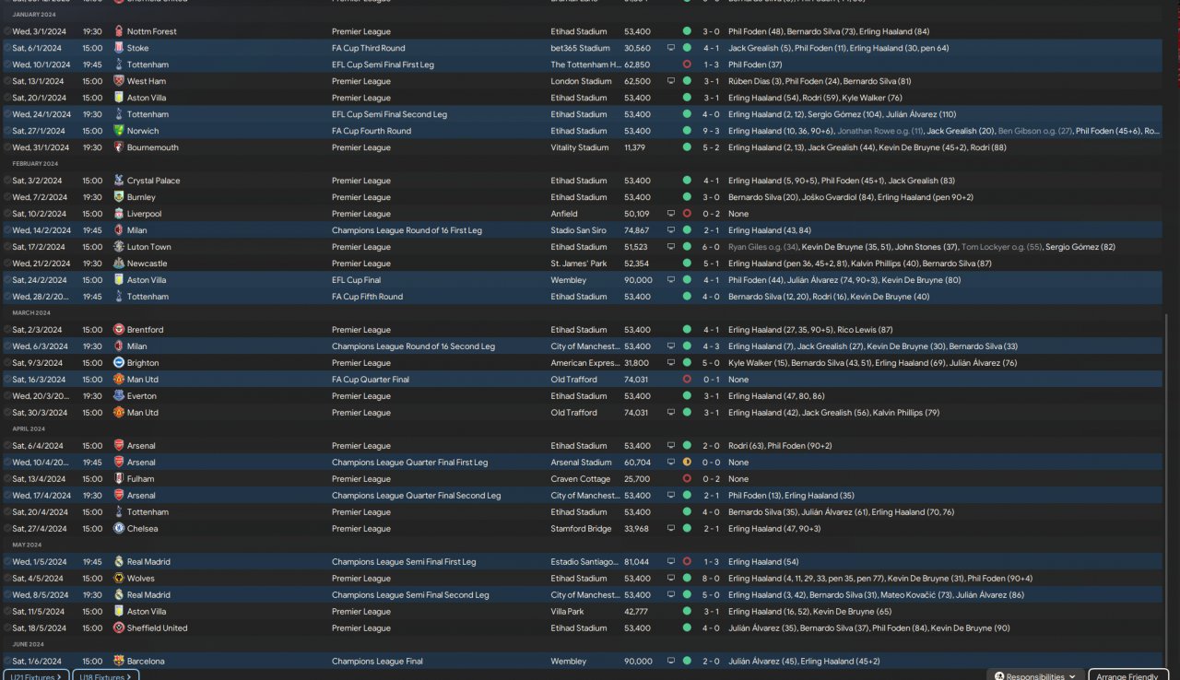Image resolution: width=1180 pixels, height=680 pixels.
Task: Click the TV icon on the Luton Town fixture
Action: 671,247
